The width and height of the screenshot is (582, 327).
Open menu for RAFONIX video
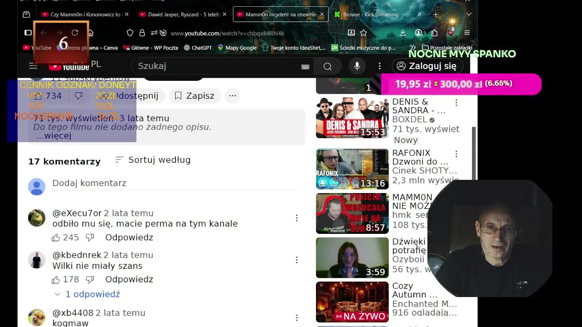[x=456, y=154]
